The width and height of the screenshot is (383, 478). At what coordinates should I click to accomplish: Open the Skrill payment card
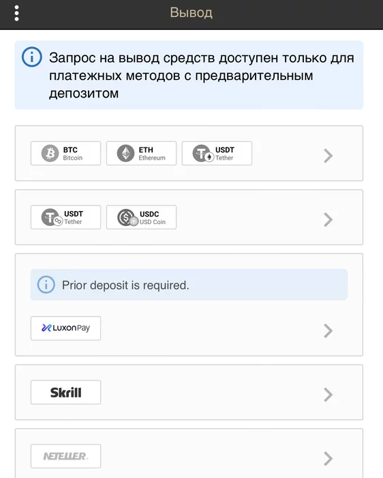[x=189, y=393]
